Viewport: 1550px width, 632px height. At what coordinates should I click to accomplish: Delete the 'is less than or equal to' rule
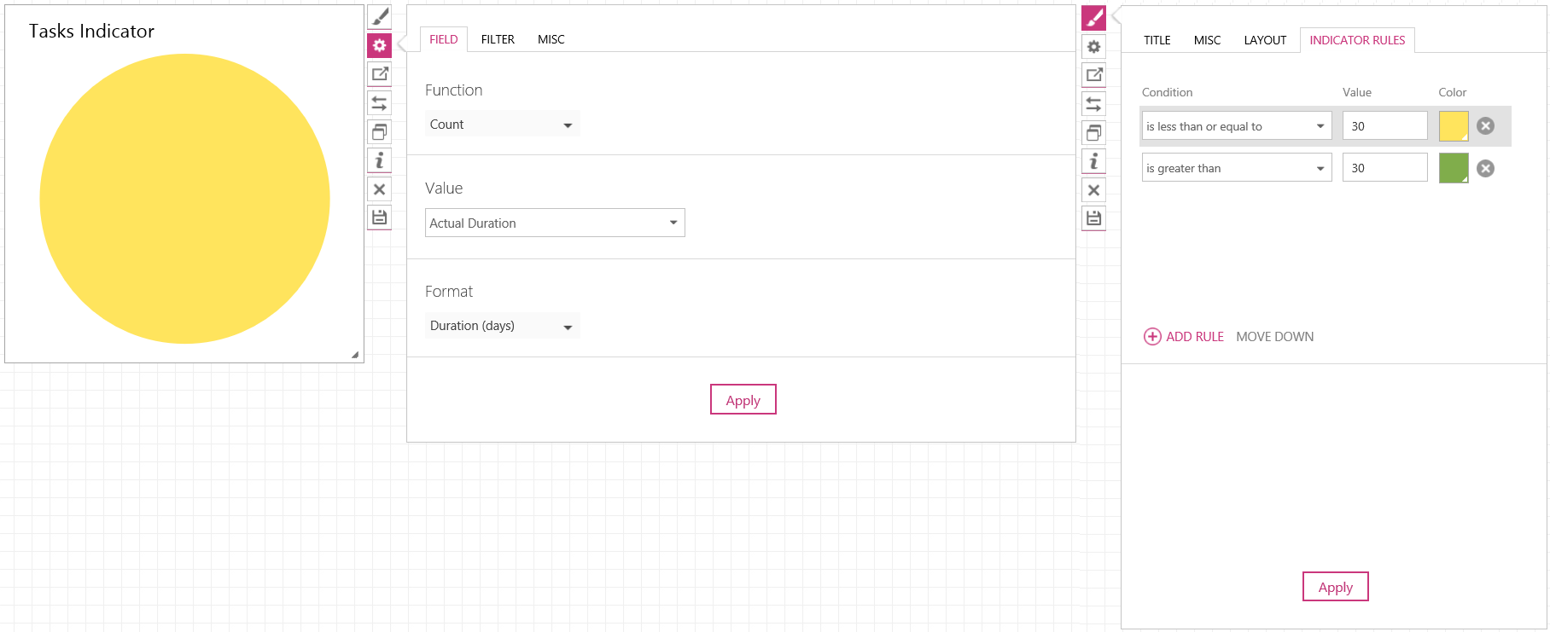tap(1486, 126)
